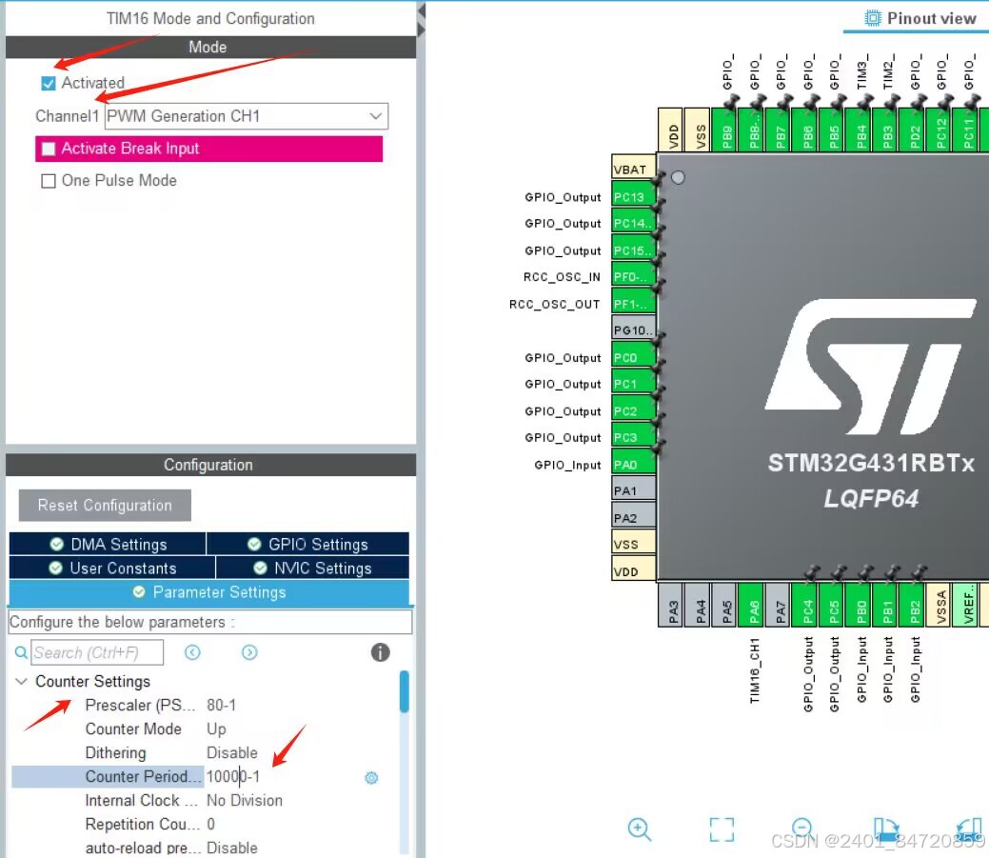Open the Channel1 PWM Generation CH1 dropdown
989x858 pixels.
(x=246, y=116)
